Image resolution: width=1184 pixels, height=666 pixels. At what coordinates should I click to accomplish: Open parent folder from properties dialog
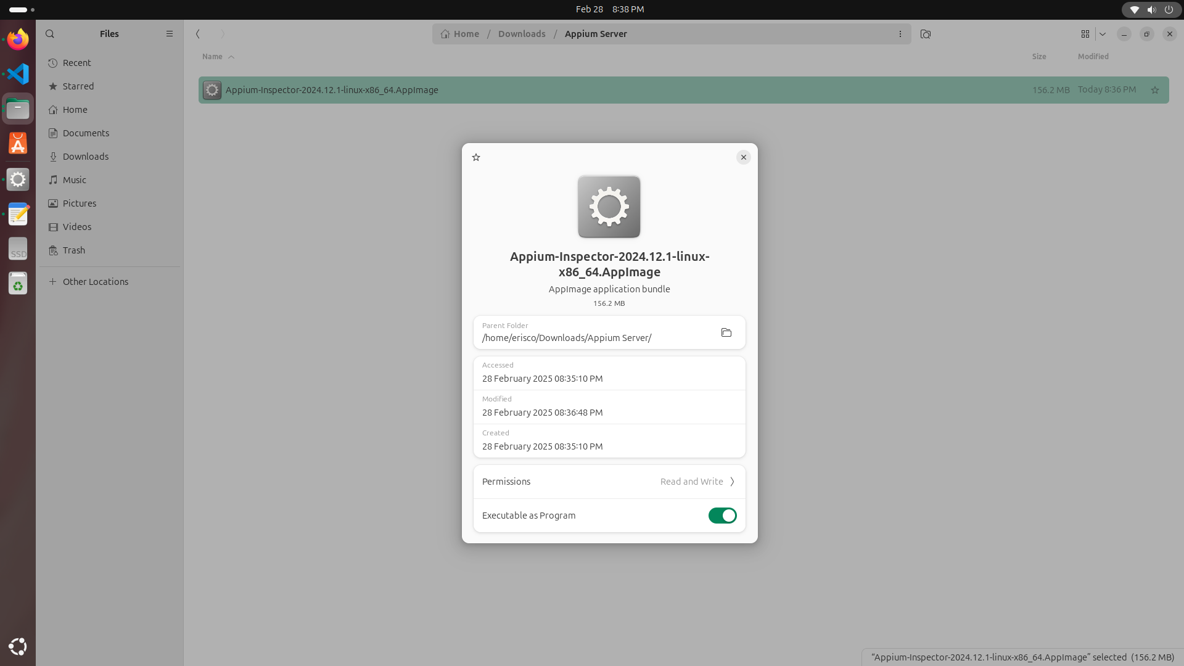[x=726, y=333]
